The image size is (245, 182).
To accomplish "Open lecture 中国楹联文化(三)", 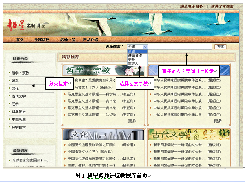I will 83,152.
